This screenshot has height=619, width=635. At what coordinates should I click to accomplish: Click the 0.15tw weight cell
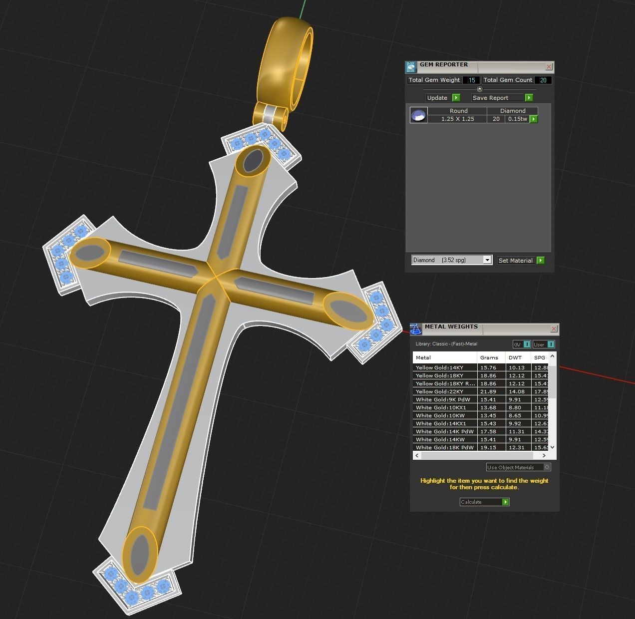pyautogui.click(x=517, y=119)
